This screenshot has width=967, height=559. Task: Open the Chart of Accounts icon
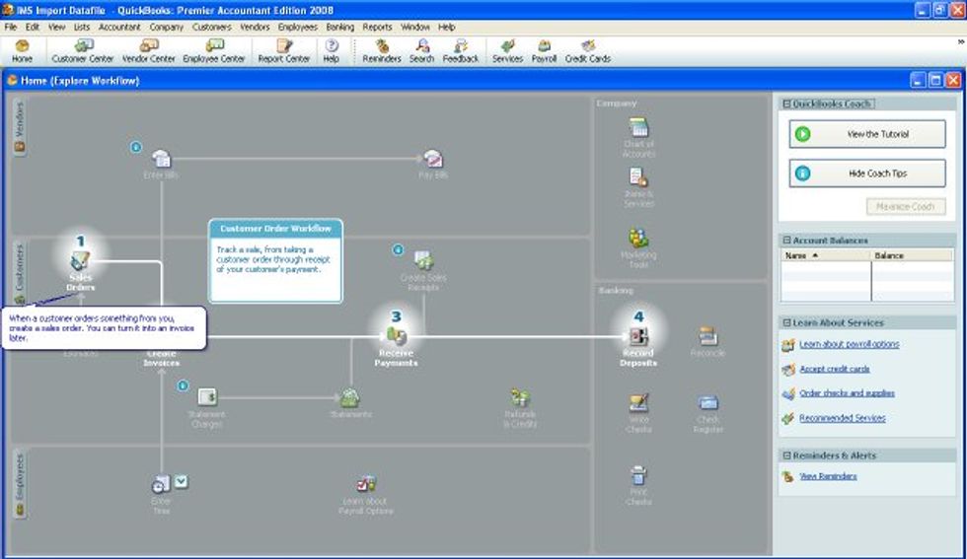[639, 127]
